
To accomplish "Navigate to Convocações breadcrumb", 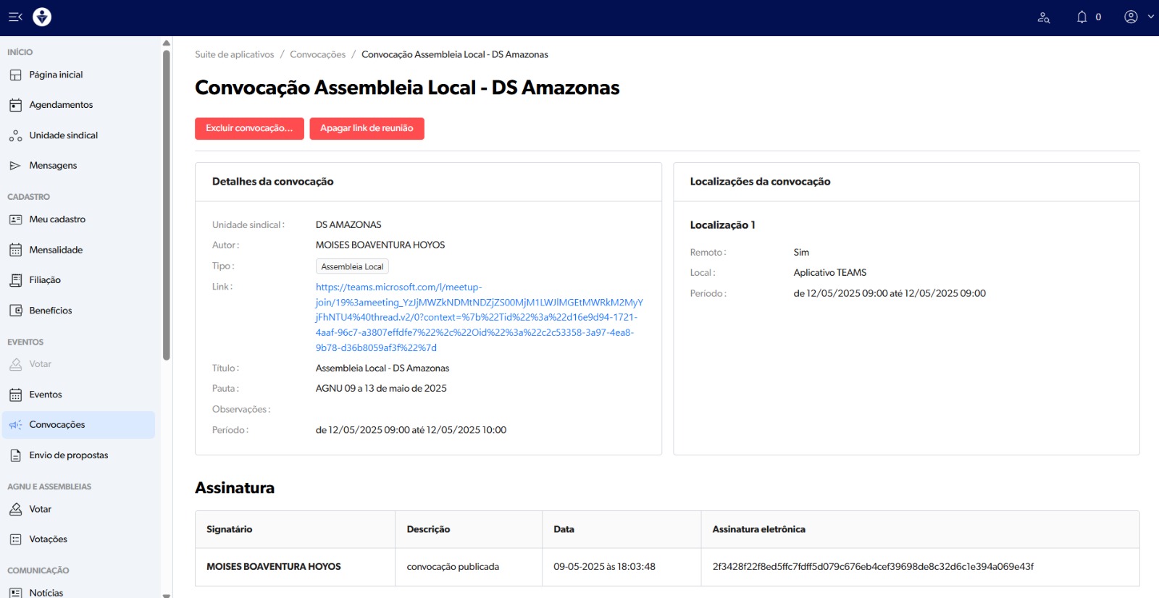I will (317, 54).
